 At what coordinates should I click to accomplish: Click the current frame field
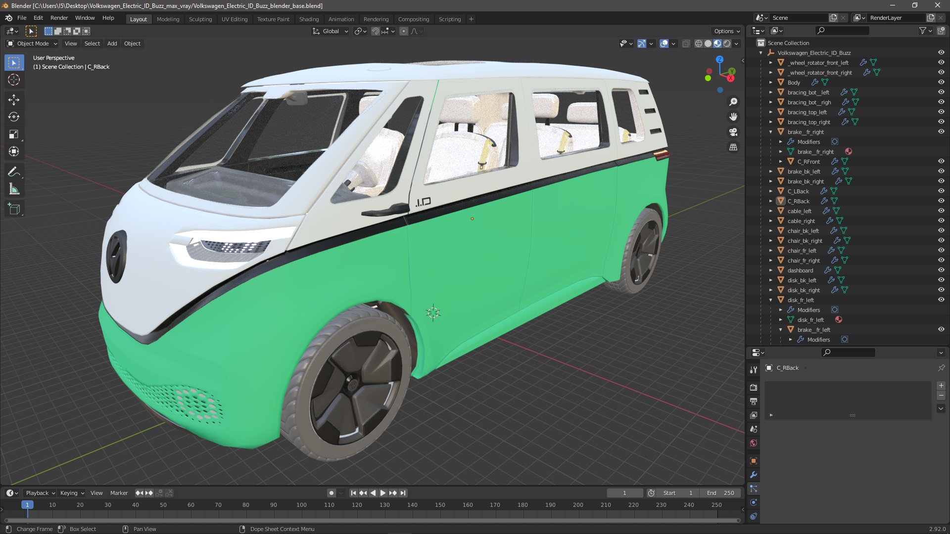[x=625, y=493]
